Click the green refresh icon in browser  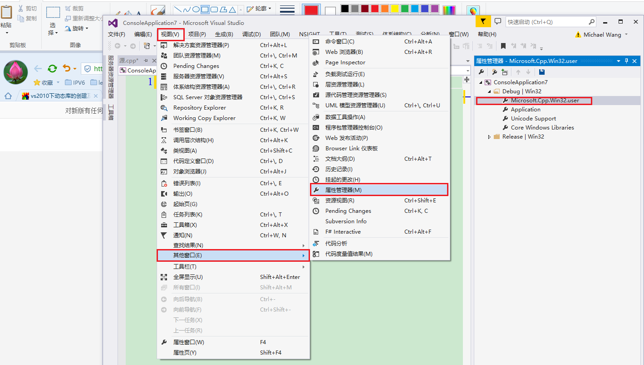[x=53, y=68]
